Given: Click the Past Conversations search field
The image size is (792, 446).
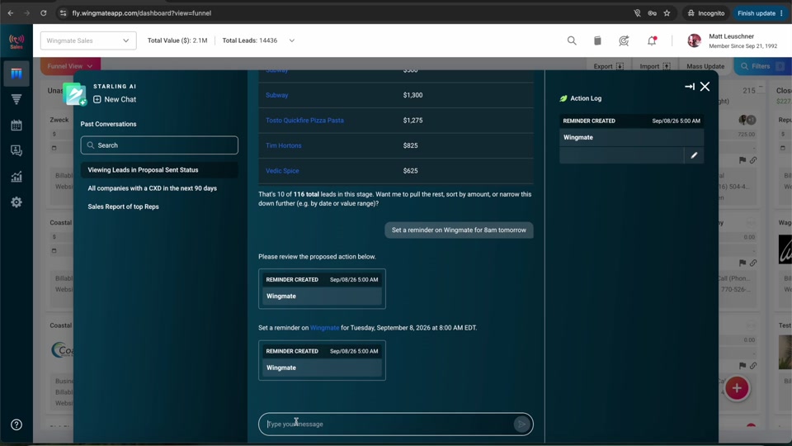Looking at the screenshot, I should tap(159, 145).
